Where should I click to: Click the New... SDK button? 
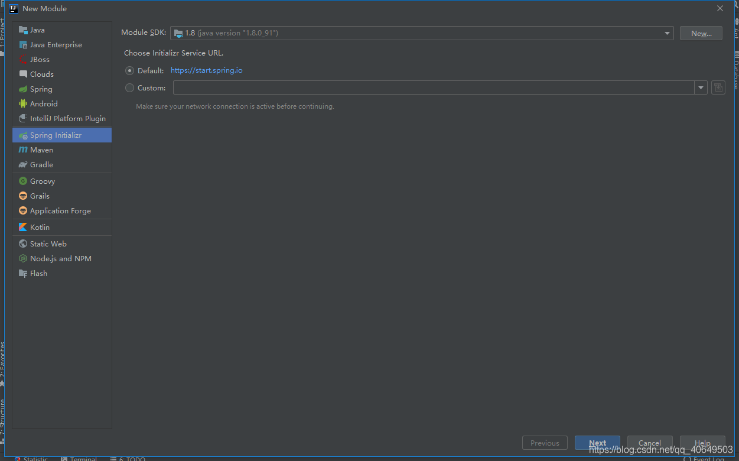pyautogui.click(x=701, y=34)
